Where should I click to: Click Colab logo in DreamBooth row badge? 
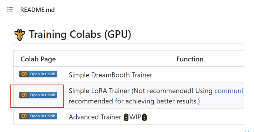pos(24,74)
